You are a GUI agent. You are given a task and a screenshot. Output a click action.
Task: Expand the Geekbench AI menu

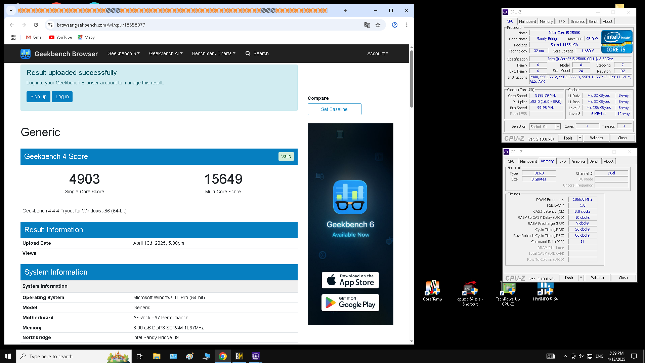pyautogui.click(x=166, y=53)
